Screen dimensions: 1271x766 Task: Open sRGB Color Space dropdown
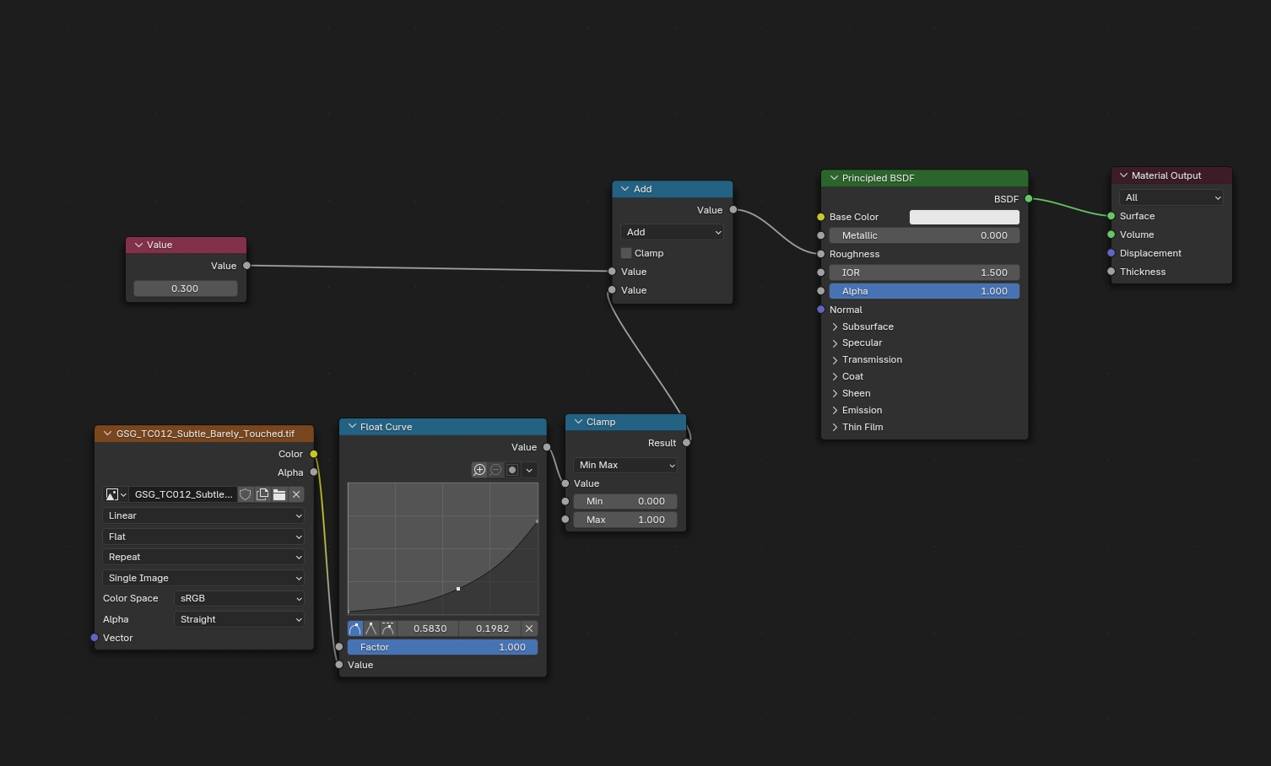(x=239, y=598)
